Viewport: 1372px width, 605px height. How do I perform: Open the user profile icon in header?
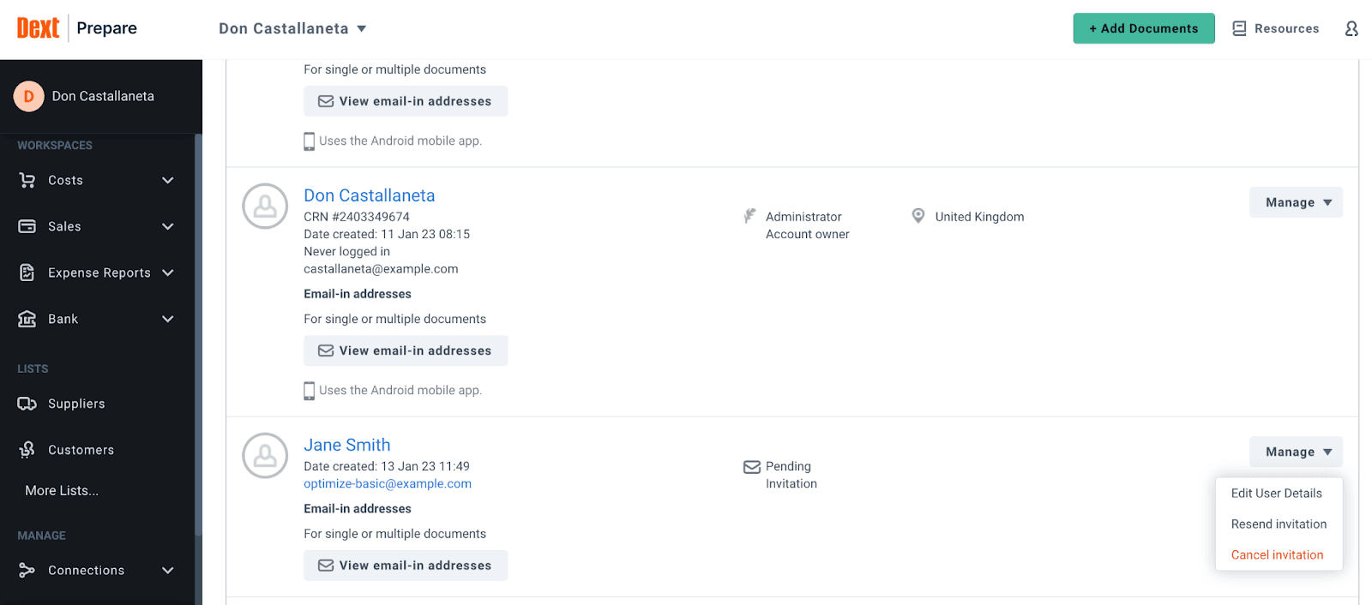pos(1351,28)
